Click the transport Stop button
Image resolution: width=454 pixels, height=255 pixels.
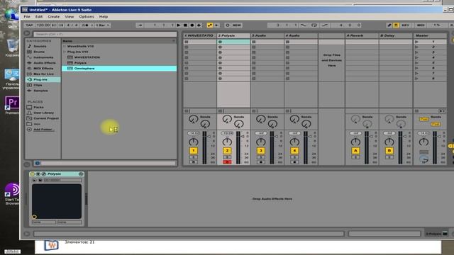[x=185, y=25]
